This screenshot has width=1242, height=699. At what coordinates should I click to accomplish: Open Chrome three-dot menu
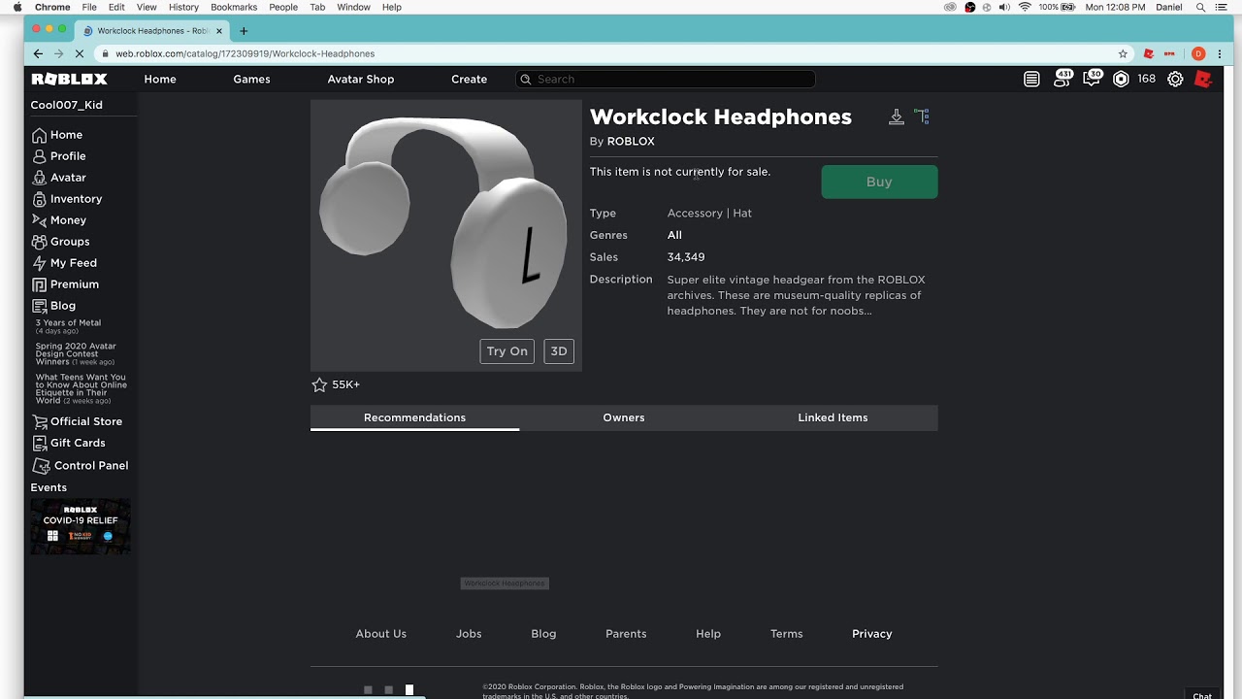tap(1220, 54)
